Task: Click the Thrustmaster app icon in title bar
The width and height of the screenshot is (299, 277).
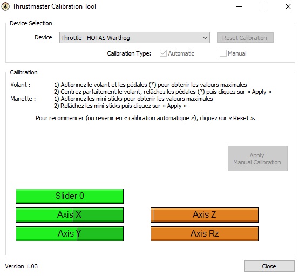Action: click(x=5, y=6)
